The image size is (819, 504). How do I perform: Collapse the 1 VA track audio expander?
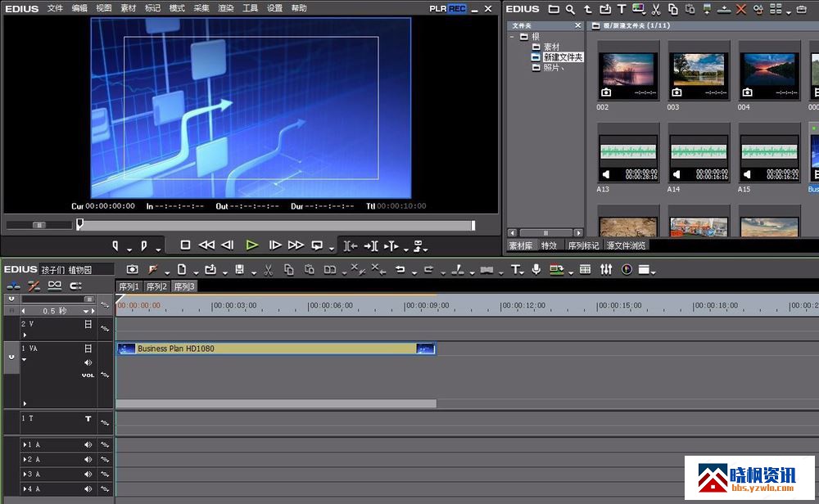[24, 359]
